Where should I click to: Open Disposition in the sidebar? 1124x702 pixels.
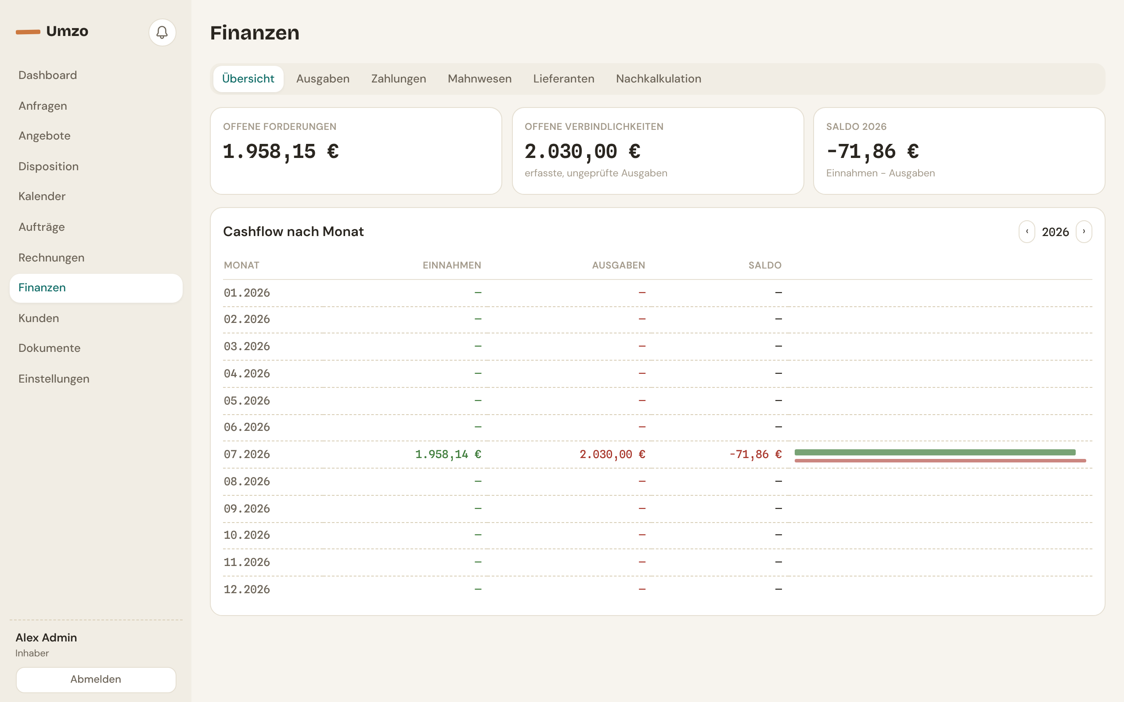pos(96,166)
